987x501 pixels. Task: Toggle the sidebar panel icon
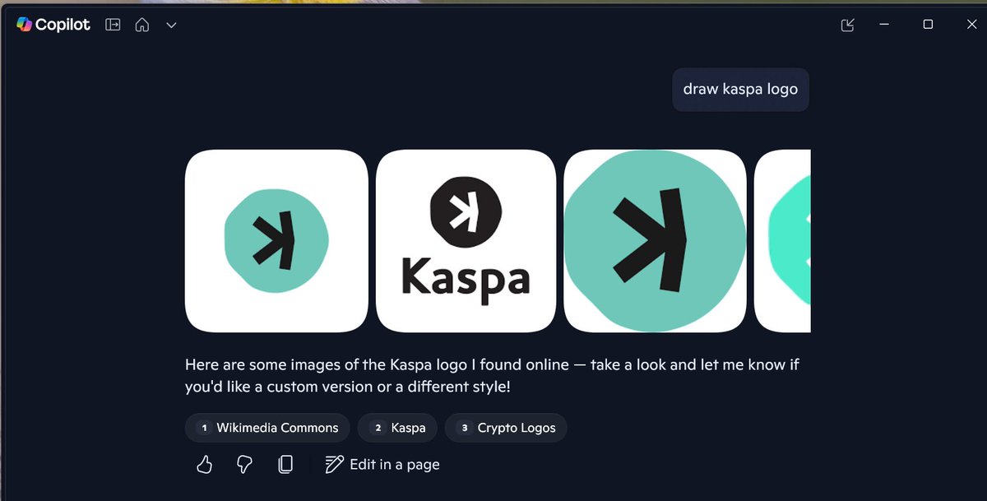[x=113, y=25]
